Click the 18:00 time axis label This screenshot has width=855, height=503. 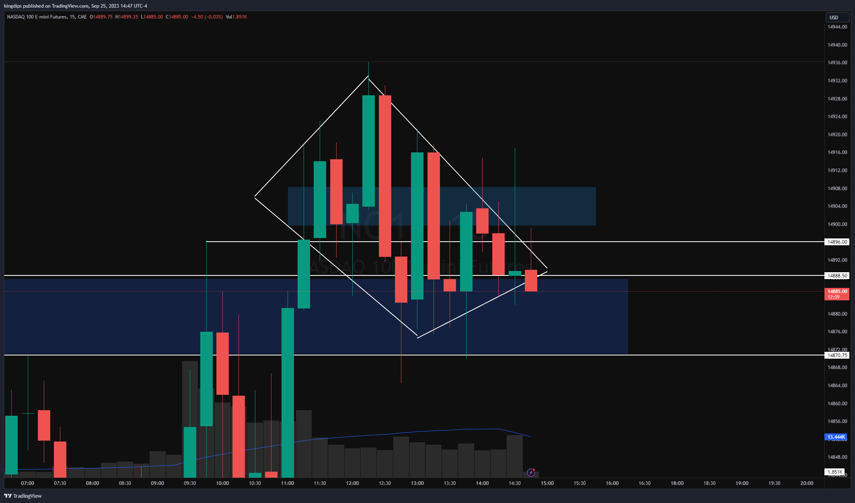point(677,483)
